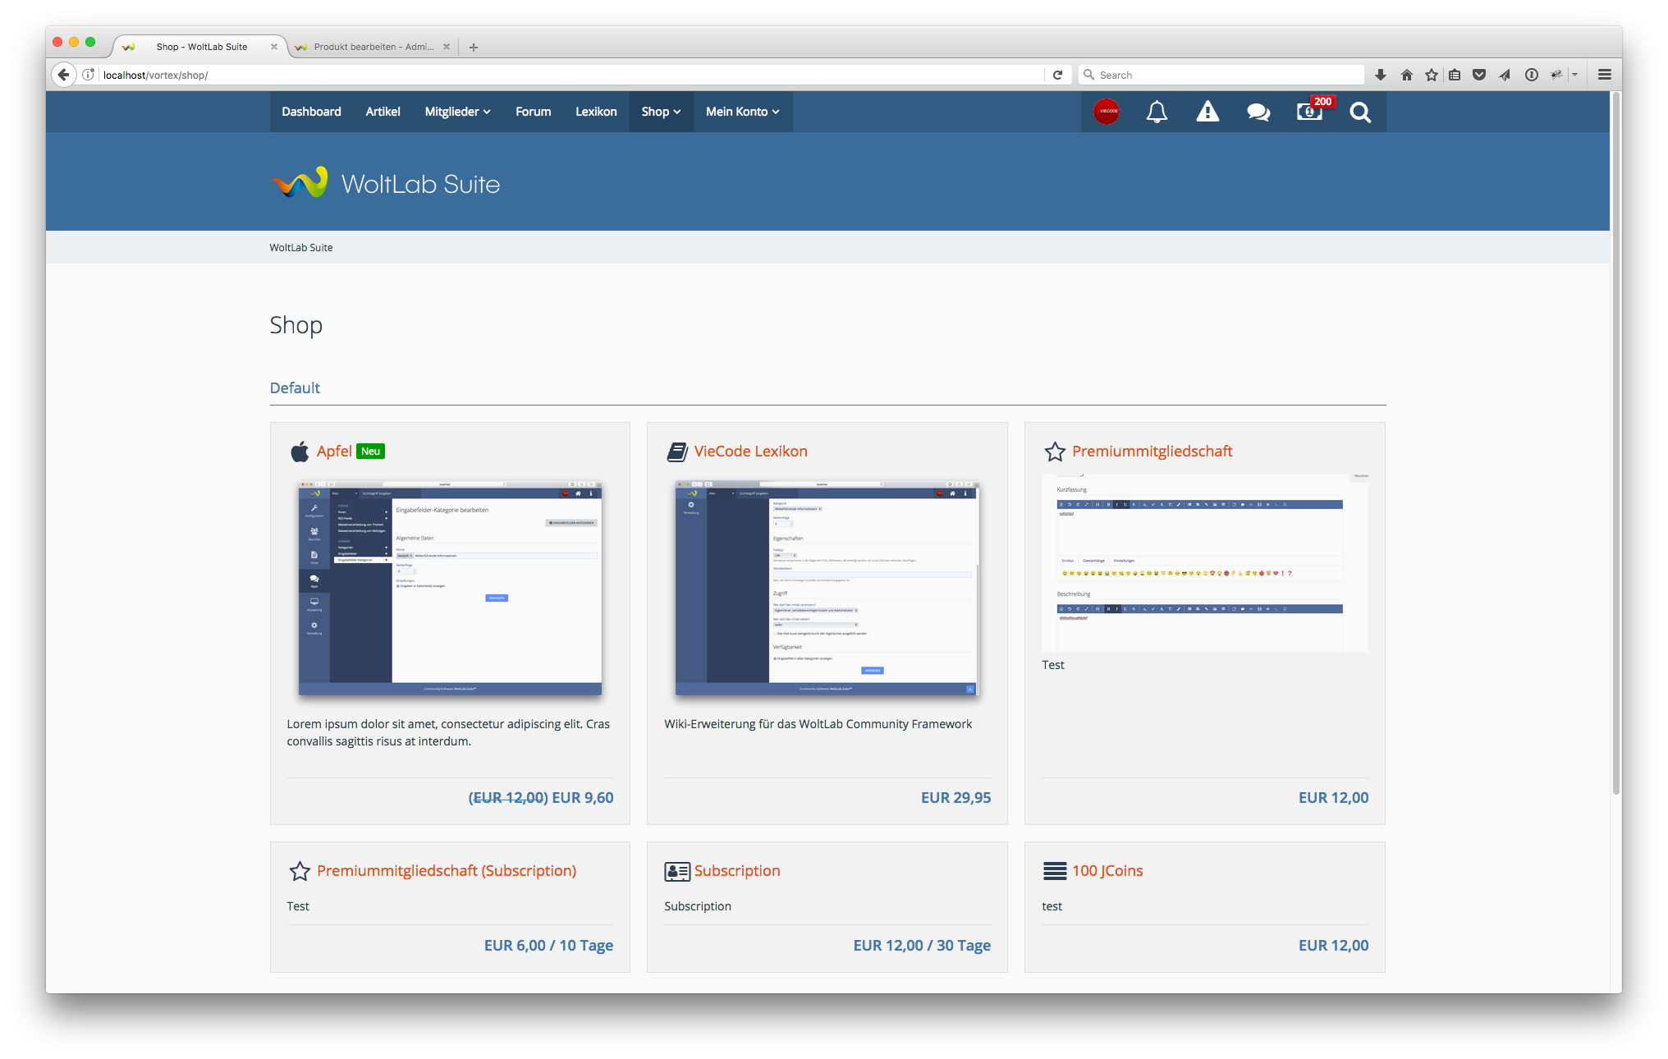The image size is (1668, 1059).
Task: Expand the Mitglieder dropdown menu
Action: coord(457,112)
